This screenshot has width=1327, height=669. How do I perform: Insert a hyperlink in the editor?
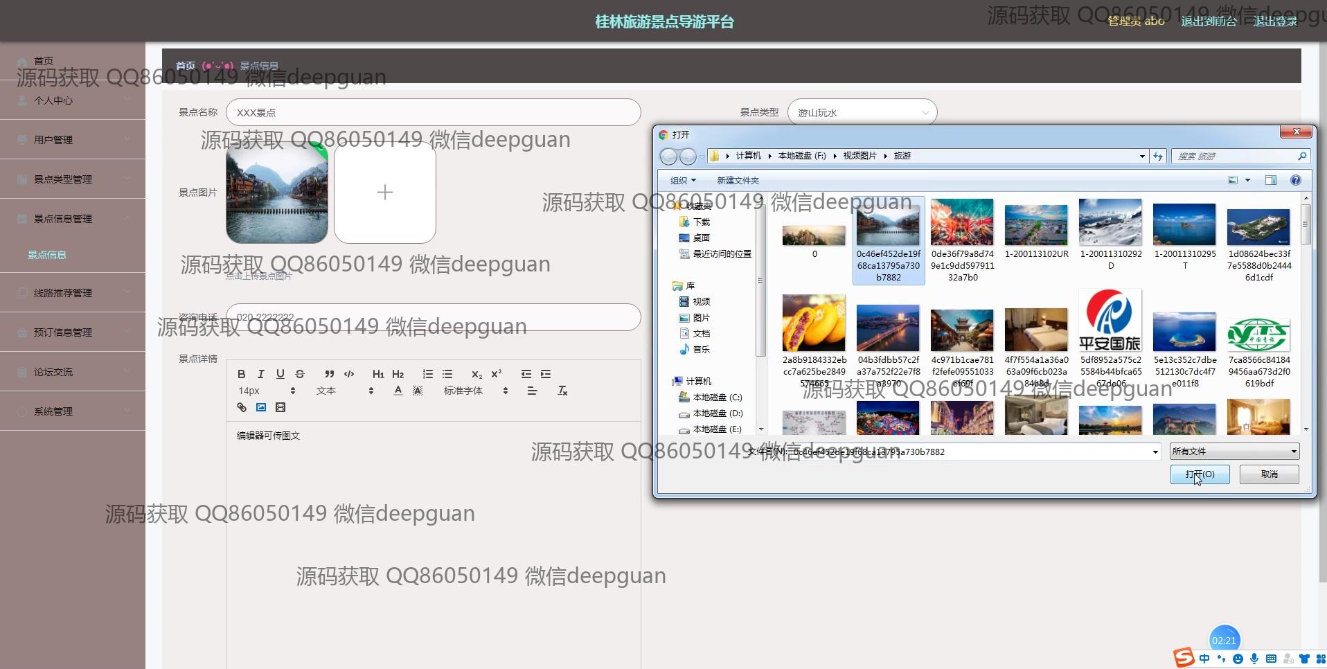(242, 407)
